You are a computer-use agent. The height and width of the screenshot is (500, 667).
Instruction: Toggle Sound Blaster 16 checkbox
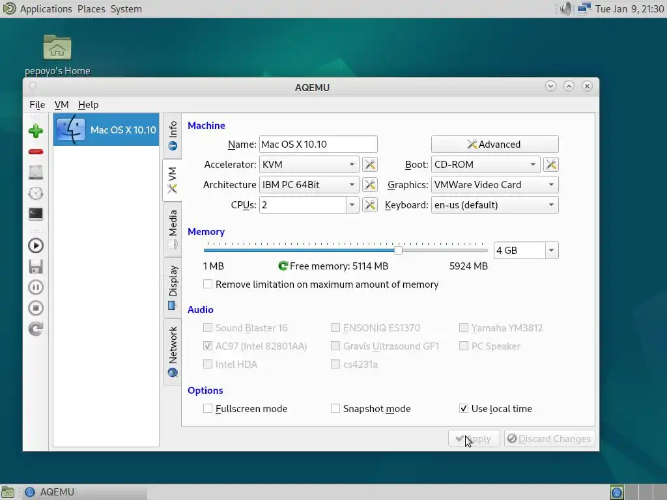click(208, 328)
